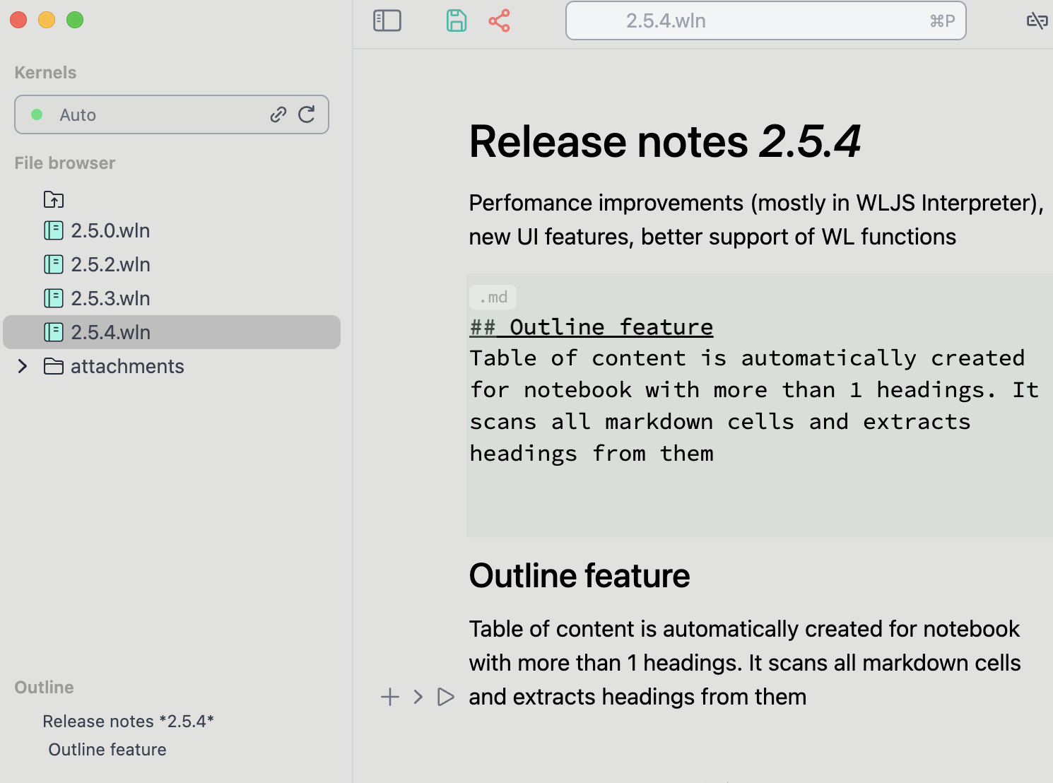Select the 2.5.4.wln file entry
The image size is (1053, 783).
[x=110, y=332]
